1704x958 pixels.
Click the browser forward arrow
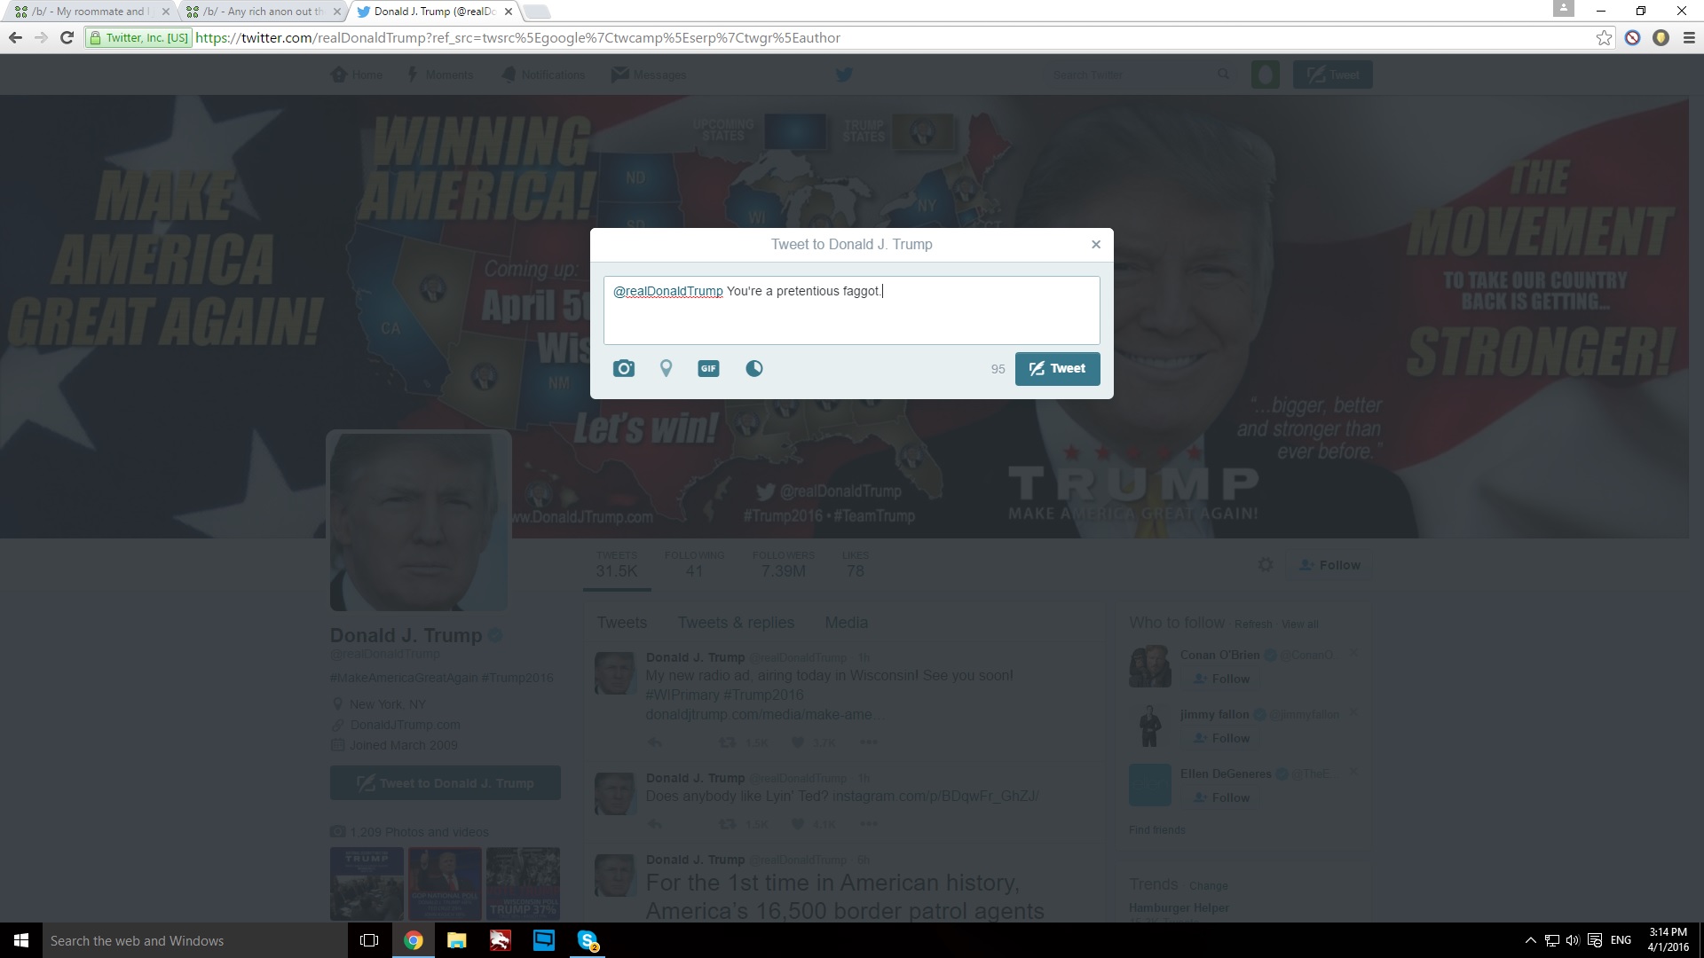[x=41, y=37]
